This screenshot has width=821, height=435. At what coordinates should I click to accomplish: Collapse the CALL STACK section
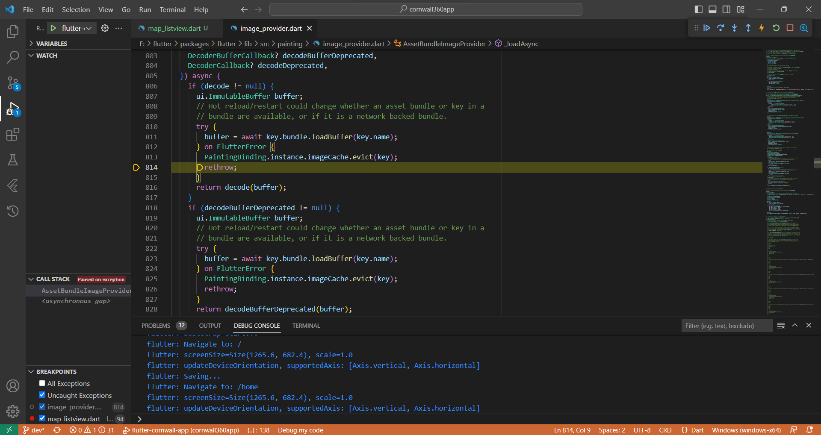(53, 279)
